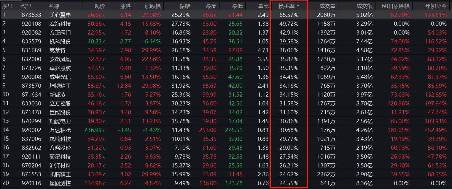Open the stock 方正阀门
This screenshot has width=452, height=189.
pos(60,32)
